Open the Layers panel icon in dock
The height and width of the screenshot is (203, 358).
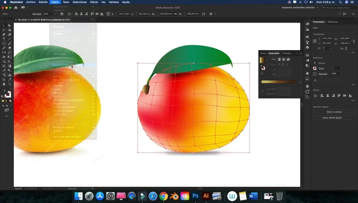[307, 86]
